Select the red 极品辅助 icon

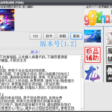[92, 55]
